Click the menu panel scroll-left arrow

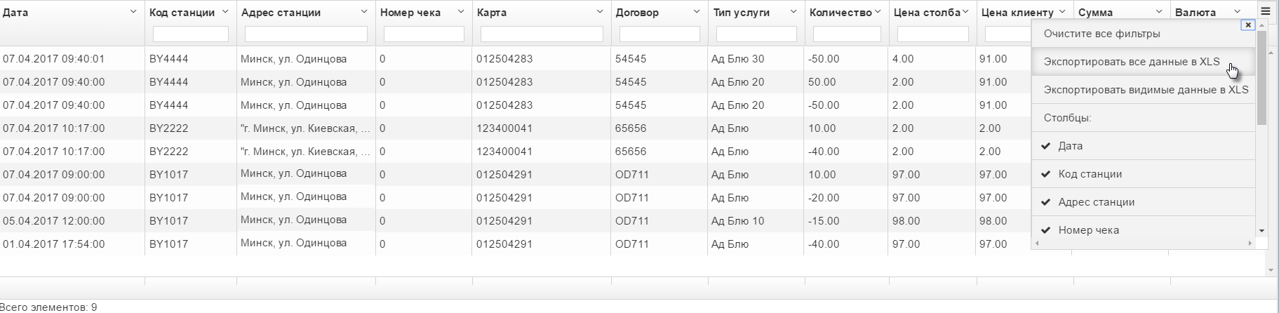[x=1037, y=243]
